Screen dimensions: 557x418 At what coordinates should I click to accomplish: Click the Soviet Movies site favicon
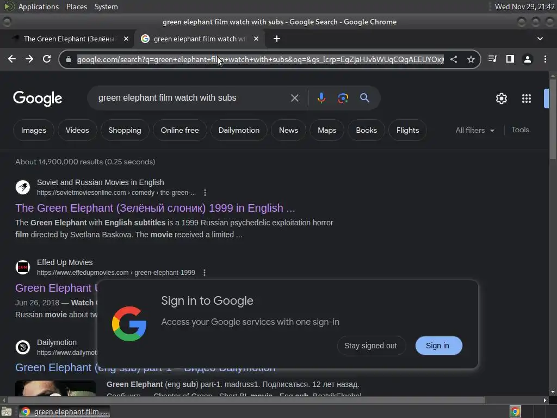(x=23, y=187)
